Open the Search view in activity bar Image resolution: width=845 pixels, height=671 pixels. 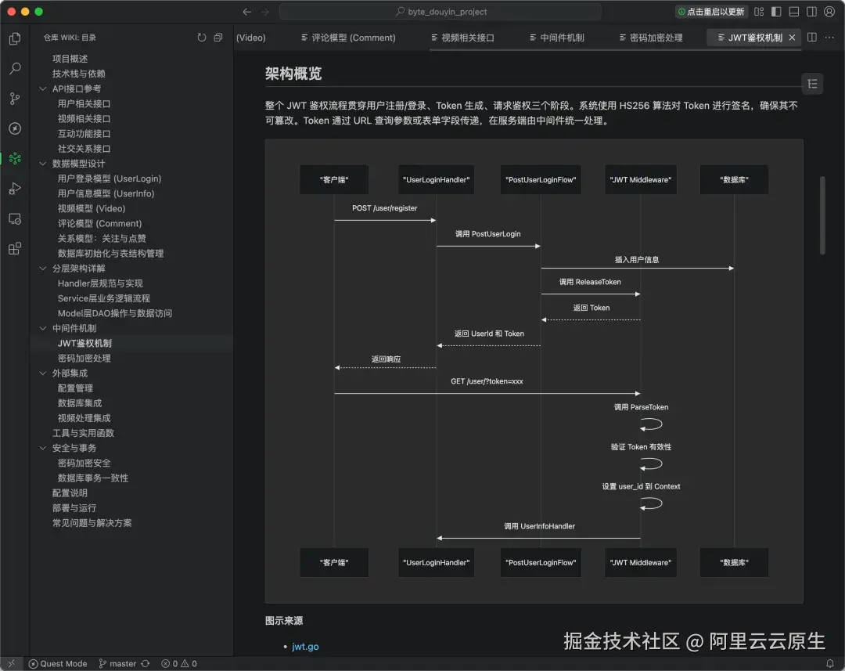[15, 68]
